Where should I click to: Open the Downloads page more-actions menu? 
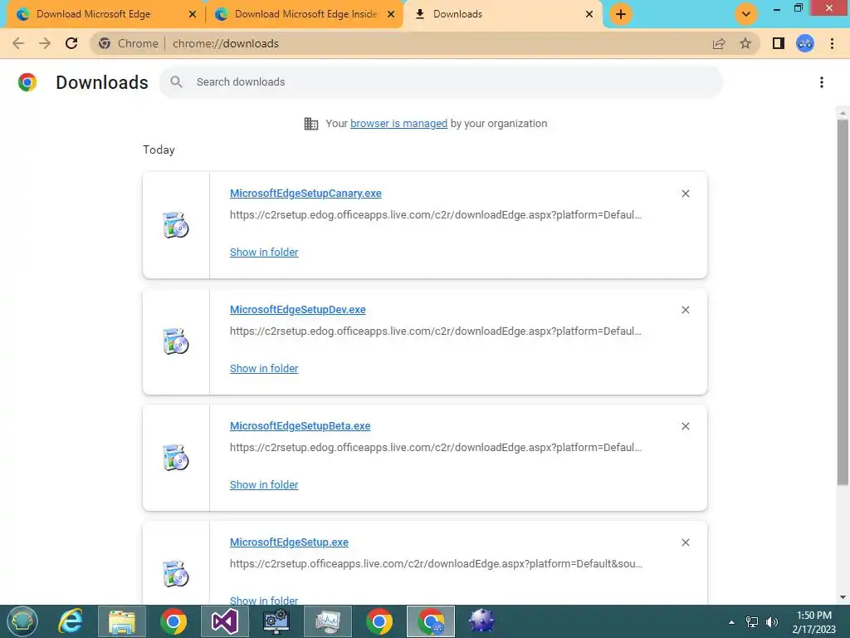click(x=822, y=82)
